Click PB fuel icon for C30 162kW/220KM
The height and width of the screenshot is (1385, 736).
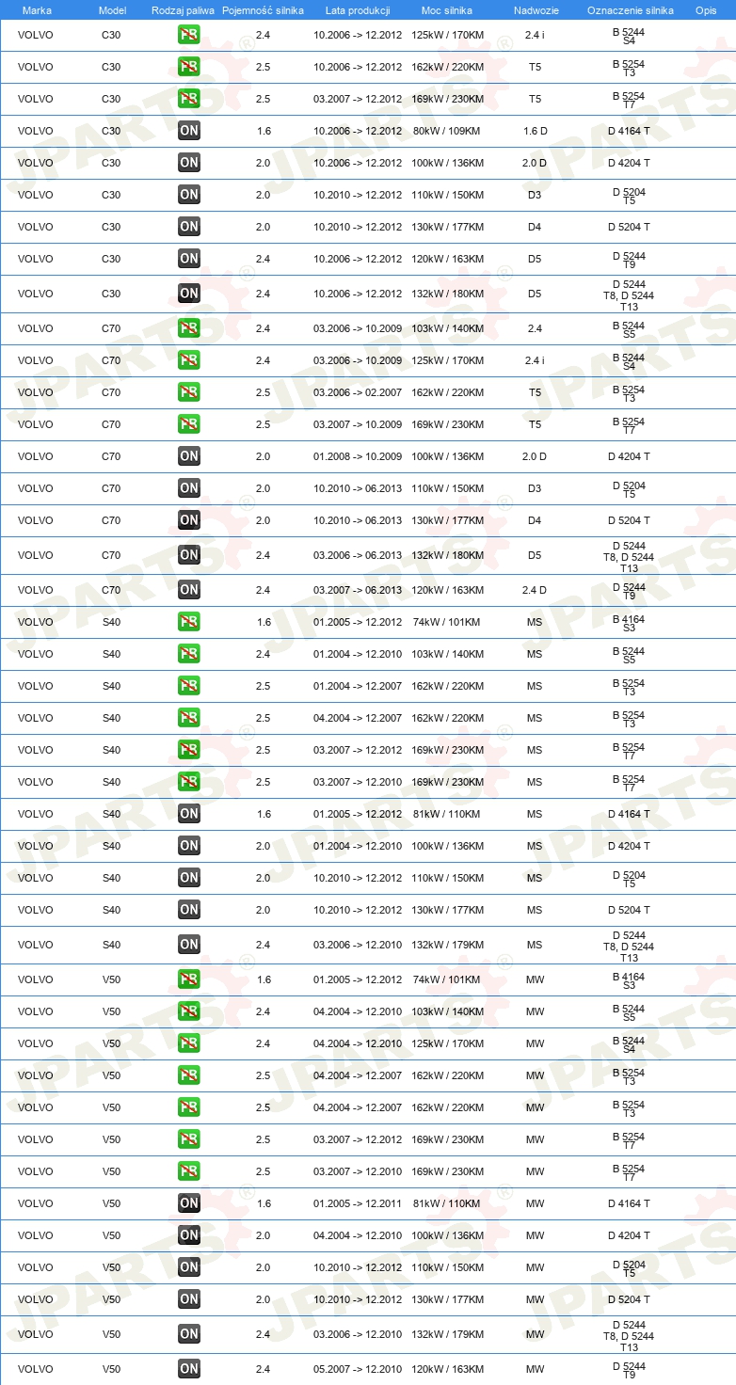coord(189,67)
